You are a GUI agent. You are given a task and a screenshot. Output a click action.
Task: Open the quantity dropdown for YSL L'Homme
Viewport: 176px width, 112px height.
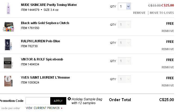point(124,79)
